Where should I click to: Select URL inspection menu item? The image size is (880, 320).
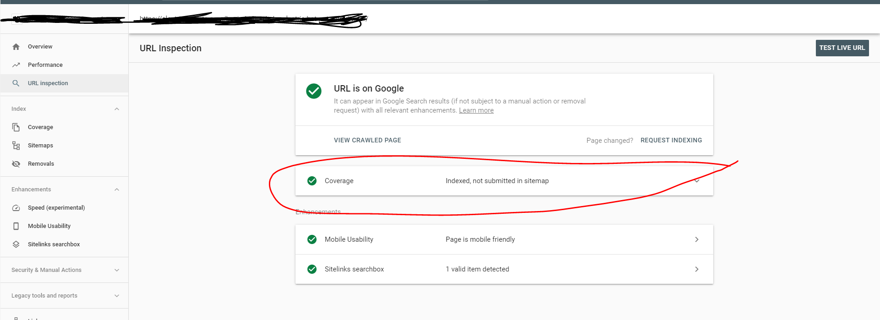64,83
